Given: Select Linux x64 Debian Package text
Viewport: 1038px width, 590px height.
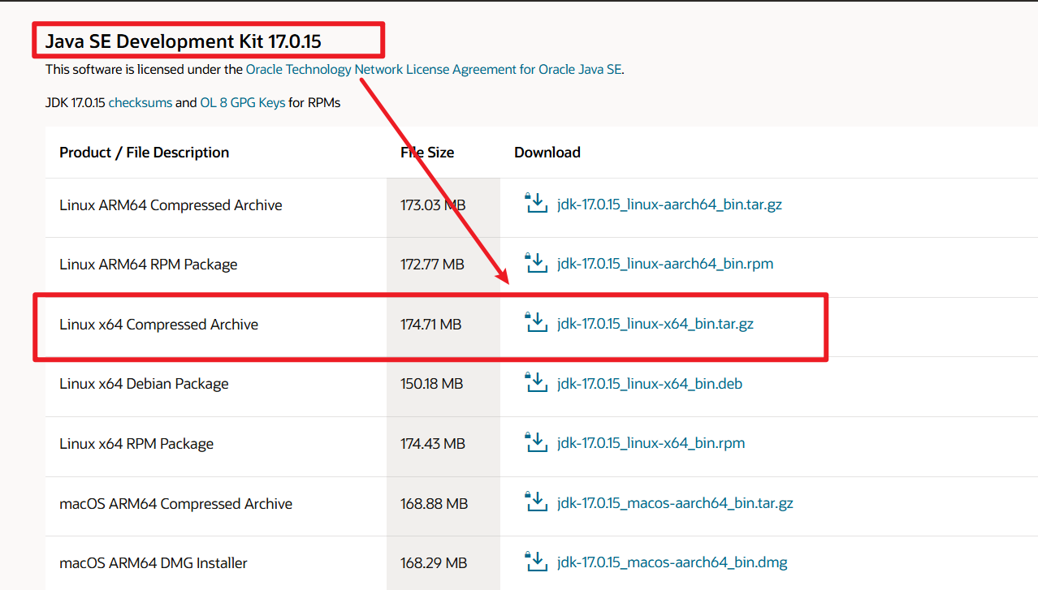Looking at the screenshot, I should [x=144, y=384].
